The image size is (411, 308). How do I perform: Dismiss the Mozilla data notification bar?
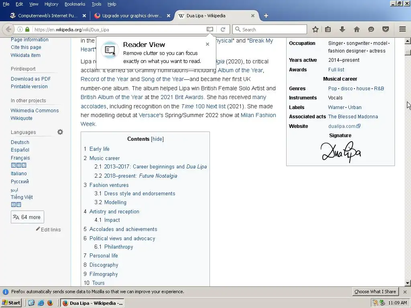coord(405,292)
